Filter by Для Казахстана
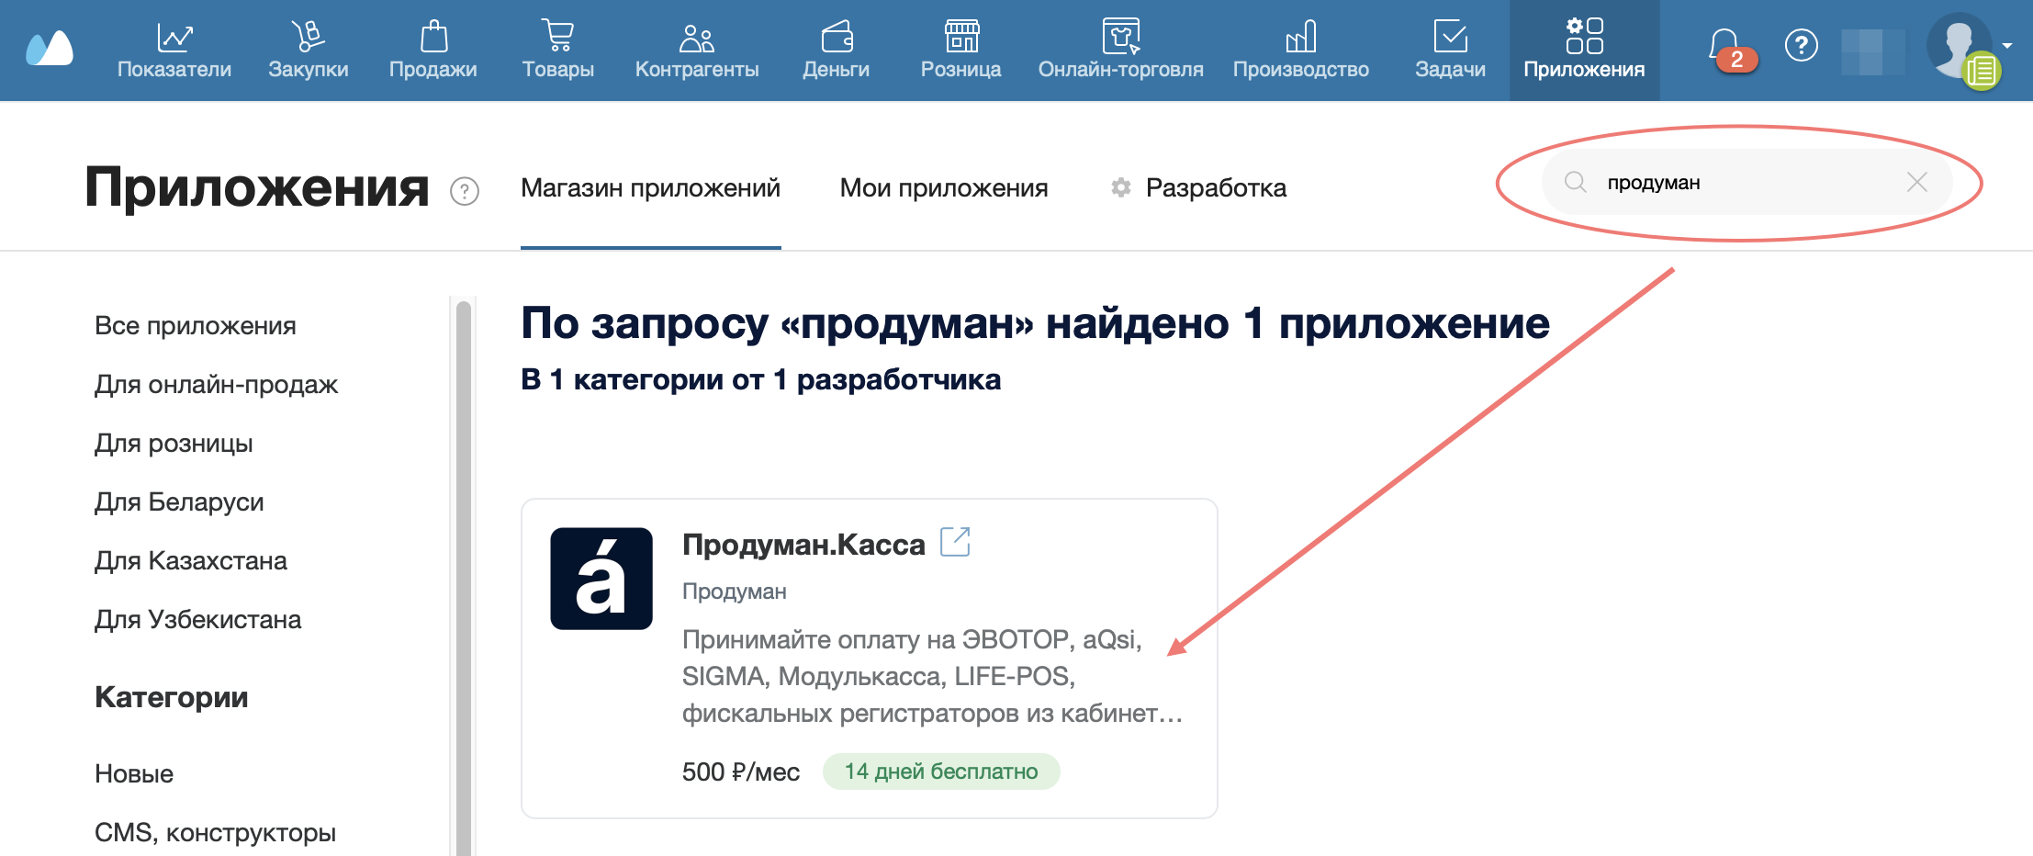 [191, 561]
